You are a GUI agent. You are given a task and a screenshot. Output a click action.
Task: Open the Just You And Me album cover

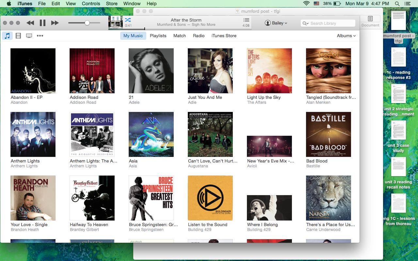pyautogui.click(x=210, y=71)
